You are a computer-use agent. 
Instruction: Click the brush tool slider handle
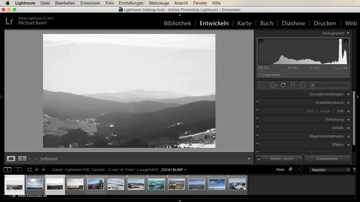[312, 85]
